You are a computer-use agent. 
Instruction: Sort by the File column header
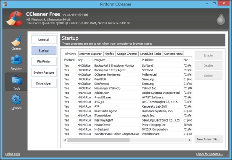coord(187,60)
